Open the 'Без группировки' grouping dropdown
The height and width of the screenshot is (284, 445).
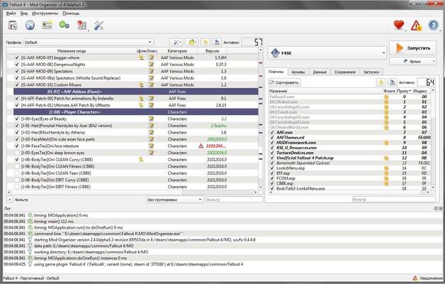(175, 200)
